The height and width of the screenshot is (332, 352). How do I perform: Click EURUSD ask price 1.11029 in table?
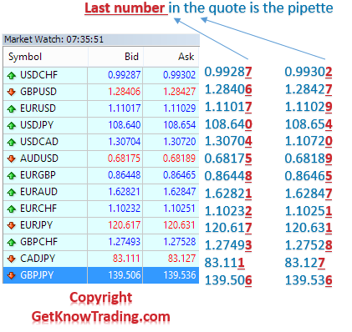(x=179, y=108)
